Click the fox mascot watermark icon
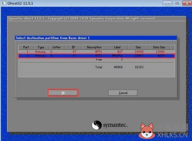This screenshot has height=141, width=192. (x=147, y=131)
